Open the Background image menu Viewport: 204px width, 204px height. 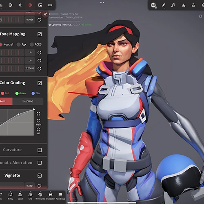coord(40,5)
